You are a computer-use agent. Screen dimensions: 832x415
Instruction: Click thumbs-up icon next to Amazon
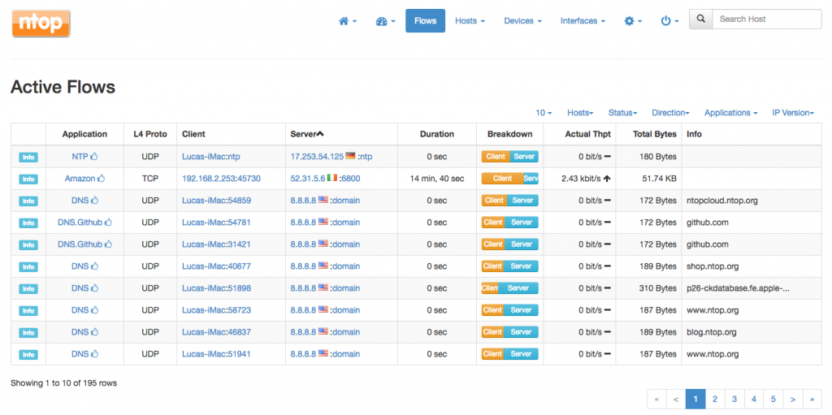click(101, 179)
